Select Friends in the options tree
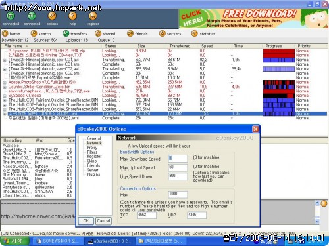Image resolution: width=329 pixels, height=246 pixels. [93, 165]
